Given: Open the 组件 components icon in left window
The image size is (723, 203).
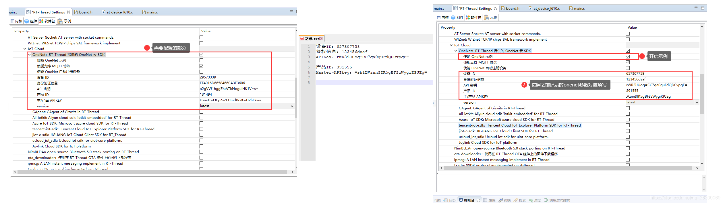Looking at the screenshot, I should pos(27,21).
